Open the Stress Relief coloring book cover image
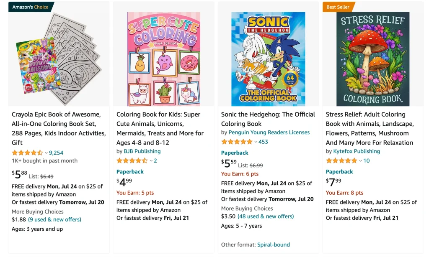The height and width of the screenshot is (257, 429). (373, 59)
